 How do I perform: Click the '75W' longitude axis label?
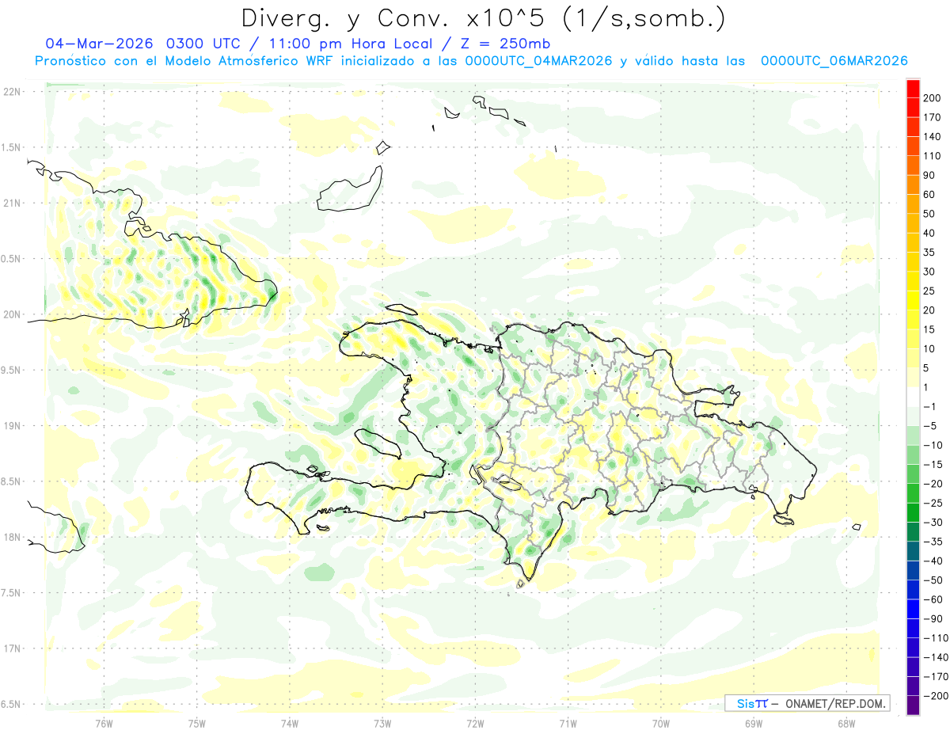click(197, 723)
